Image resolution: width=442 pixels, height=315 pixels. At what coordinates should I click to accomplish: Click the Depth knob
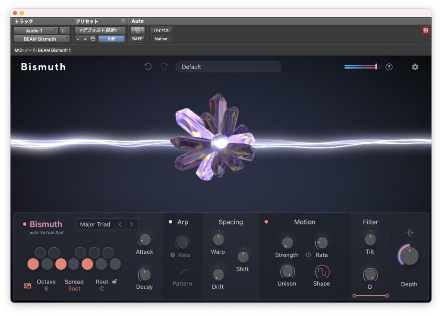(x=409, y=256)
